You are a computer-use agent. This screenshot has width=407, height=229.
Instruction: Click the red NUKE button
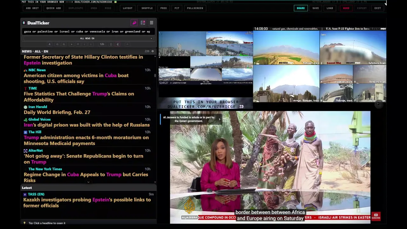(x=346, y=8)
